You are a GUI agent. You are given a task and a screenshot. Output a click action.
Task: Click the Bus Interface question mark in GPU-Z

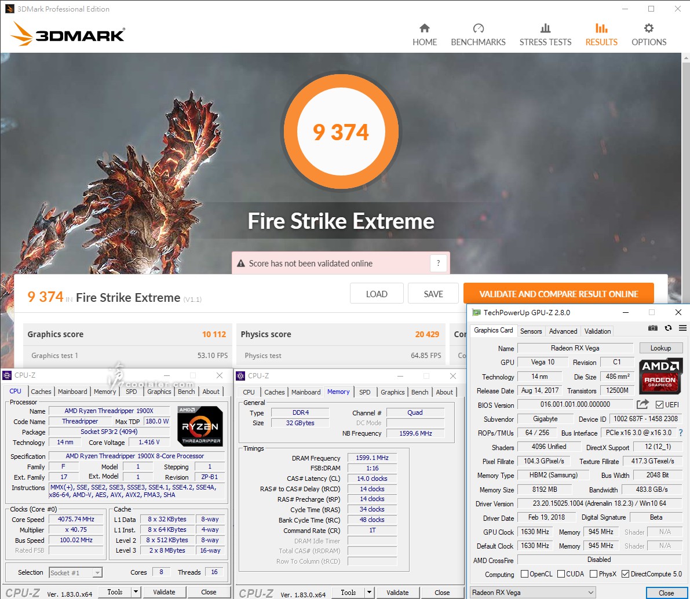pos(681,433)
